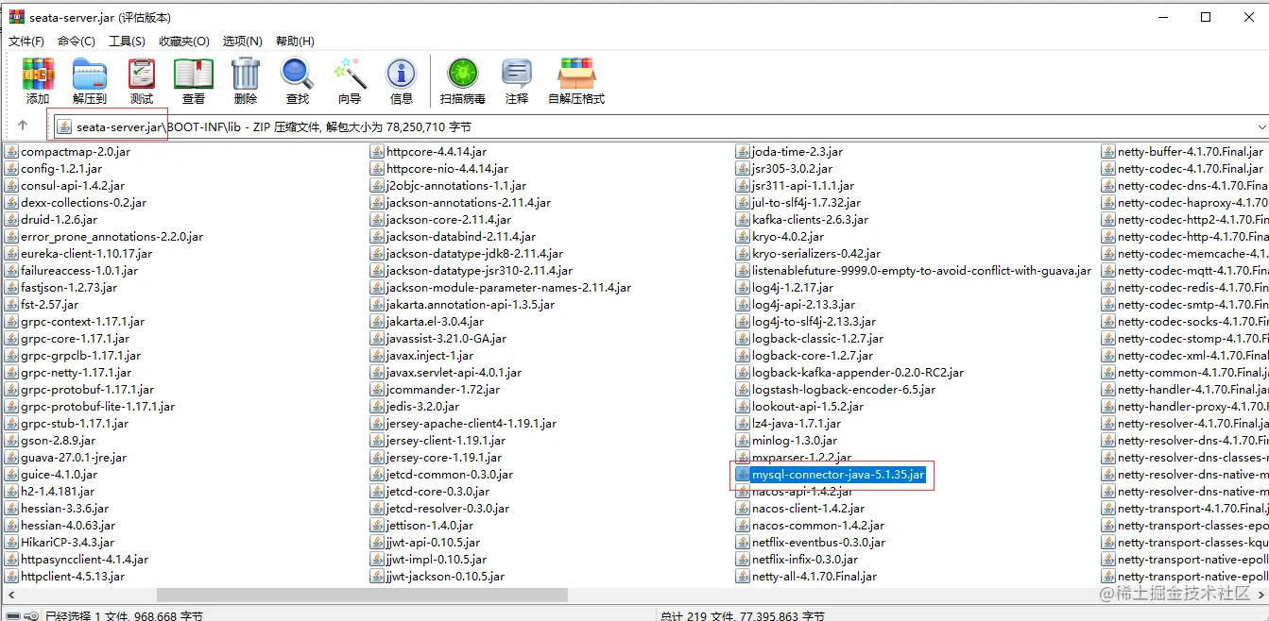Open the 查找 (Find) search tool
This screenshot has width=1269, height=621.
297,80
